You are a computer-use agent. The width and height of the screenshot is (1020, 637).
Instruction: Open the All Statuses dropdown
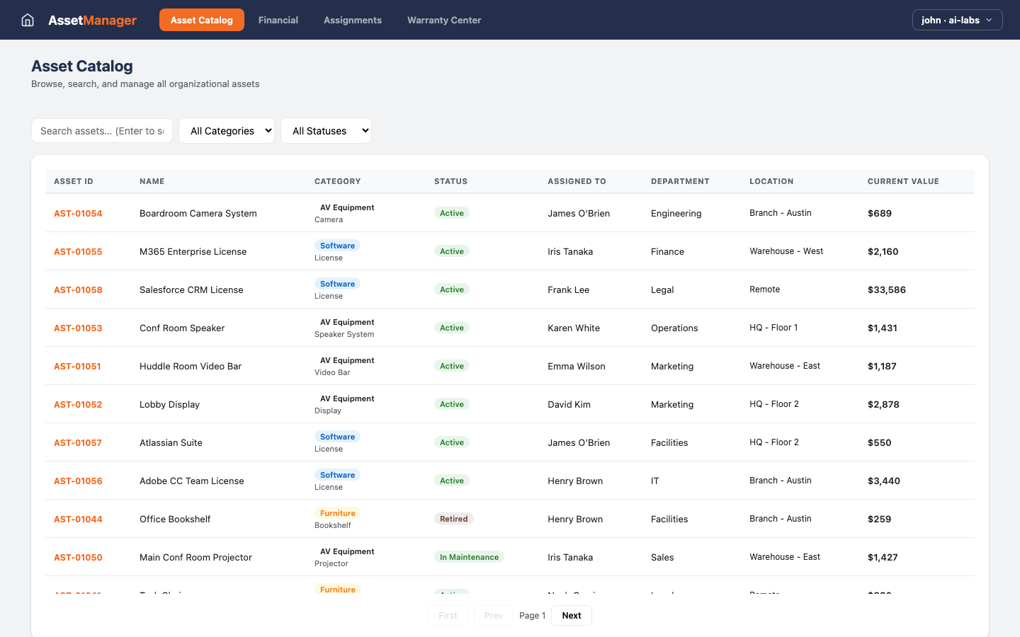[x=326, y=130]
